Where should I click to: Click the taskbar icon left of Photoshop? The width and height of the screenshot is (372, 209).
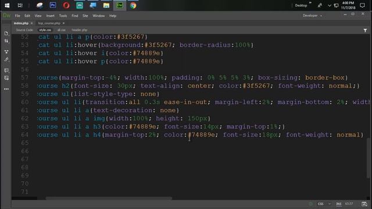tap(40, 5)
